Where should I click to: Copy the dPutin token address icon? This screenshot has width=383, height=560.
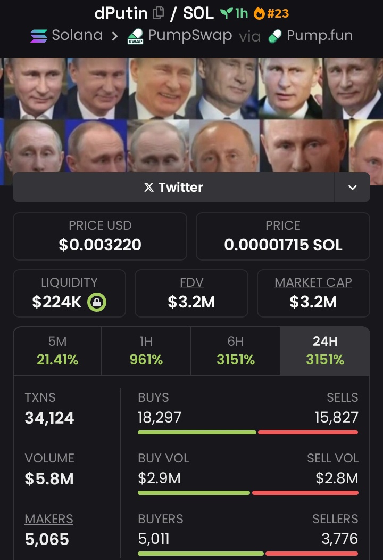(158, 13)
